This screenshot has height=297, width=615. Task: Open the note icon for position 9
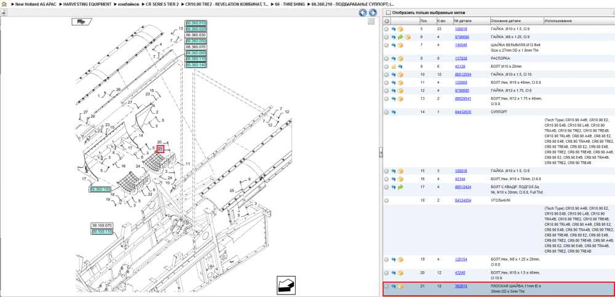coord(394,66)
